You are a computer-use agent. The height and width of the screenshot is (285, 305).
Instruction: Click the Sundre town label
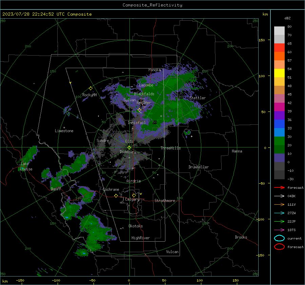tap(103, 140)
